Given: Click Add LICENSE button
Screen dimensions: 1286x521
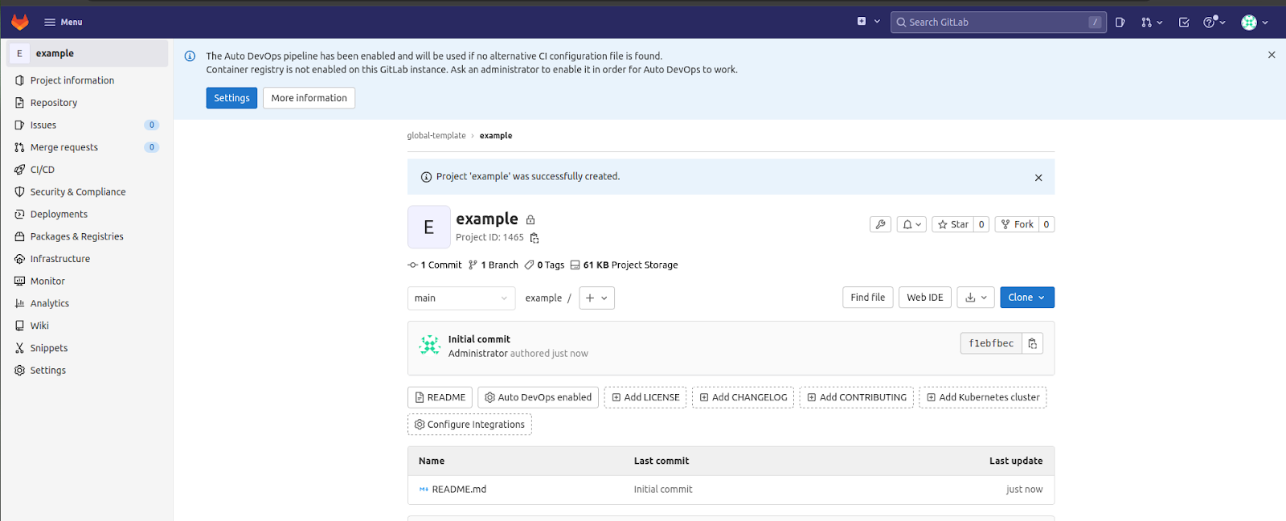Looking at the screenshot, I should click(x=645, y=397).
